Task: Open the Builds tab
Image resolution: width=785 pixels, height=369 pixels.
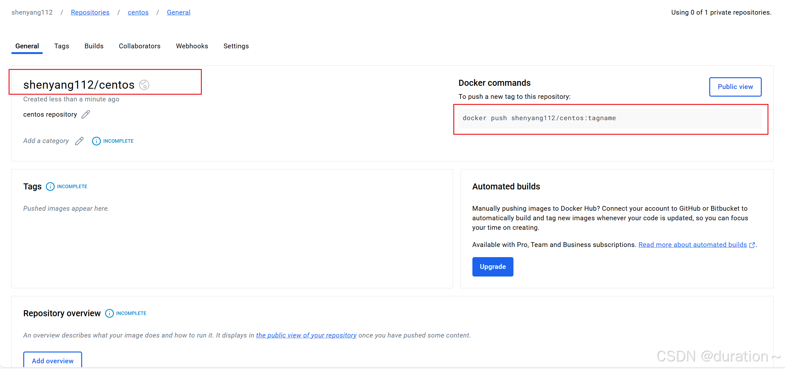Action: pos(94,46)
